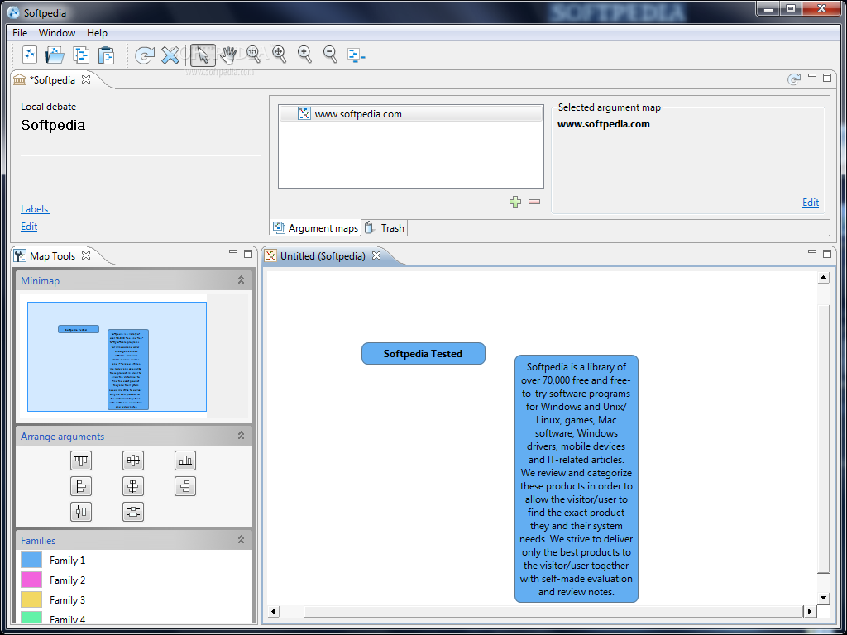This screenshot has width=847, height=635.
Task: Click Edit link for selected argument map
Action: click(811, 203)
